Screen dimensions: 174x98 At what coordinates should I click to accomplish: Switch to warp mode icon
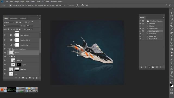pyautogui.click(x=77, y=5)
